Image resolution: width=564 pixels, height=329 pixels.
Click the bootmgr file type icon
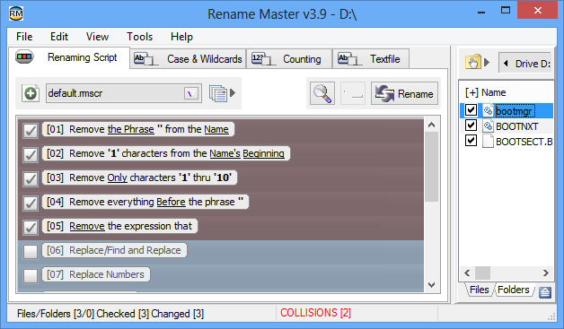coord(488,110)
